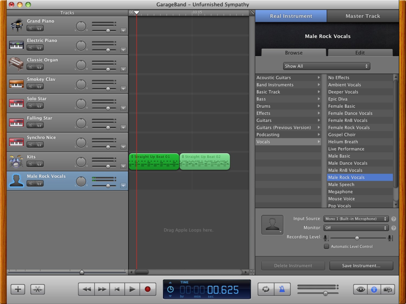Add a new track with plus button

18,289
